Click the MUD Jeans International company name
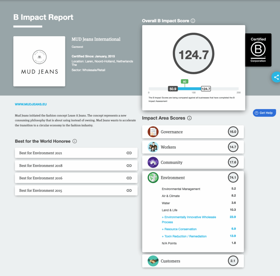 [96, 39]
